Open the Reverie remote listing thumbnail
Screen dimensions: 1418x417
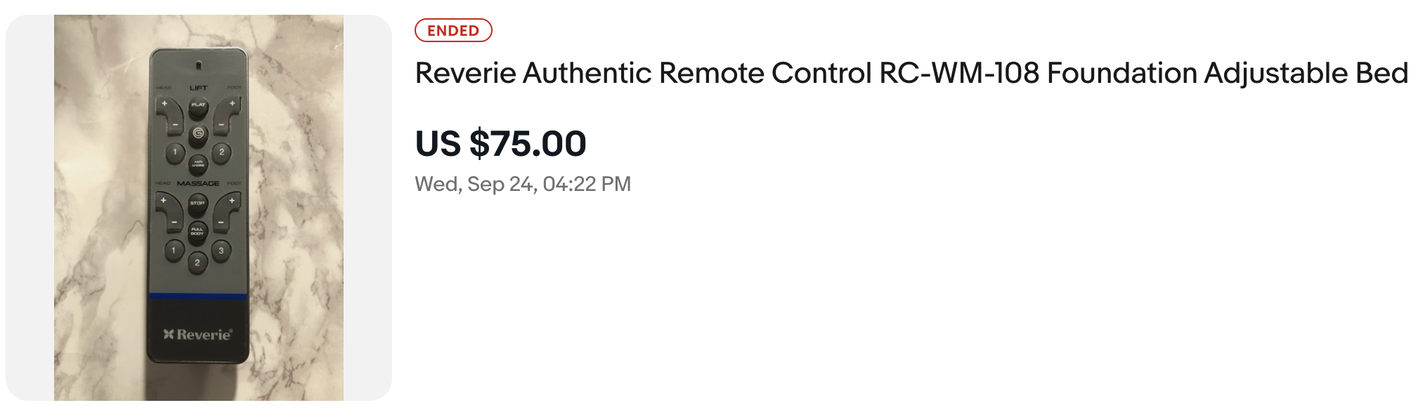199,208
